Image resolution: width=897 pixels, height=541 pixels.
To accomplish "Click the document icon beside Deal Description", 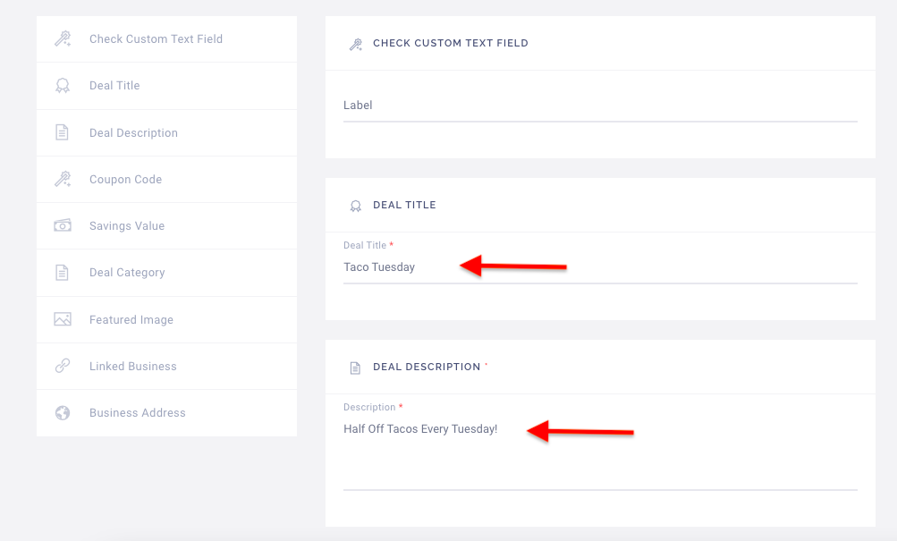I will pos(62,132).
